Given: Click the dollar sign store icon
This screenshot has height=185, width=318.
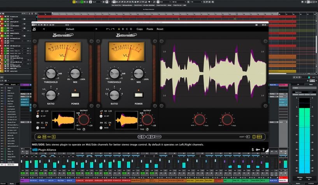Looking at the screenshot, I should tap(253, 150).
